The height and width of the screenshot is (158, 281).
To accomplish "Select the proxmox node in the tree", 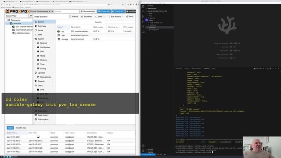I will (17, 23).
